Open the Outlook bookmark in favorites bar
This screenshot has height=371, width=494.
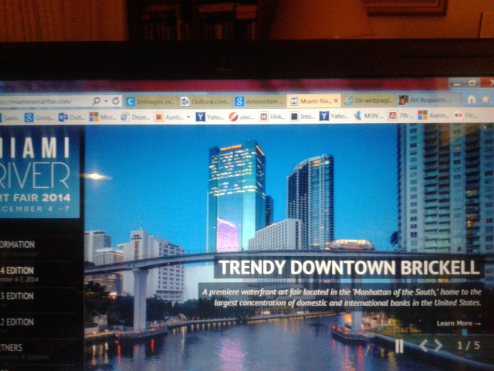click(72, 117)
